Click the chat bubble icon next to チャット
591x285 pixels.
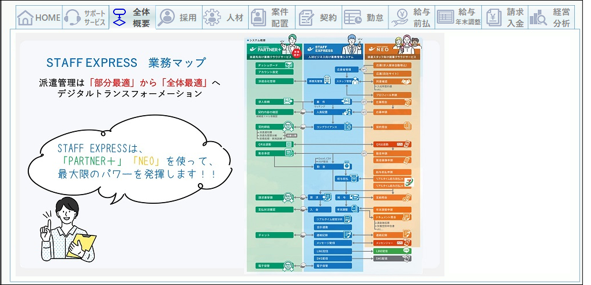[x=303, y=235]
